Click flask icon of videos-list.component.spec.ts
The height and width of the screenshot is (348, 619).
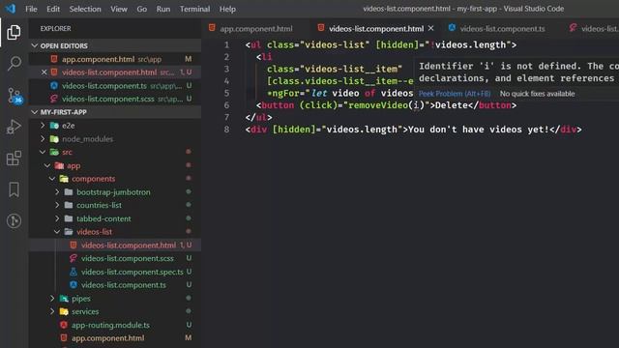tap(74, 272)
